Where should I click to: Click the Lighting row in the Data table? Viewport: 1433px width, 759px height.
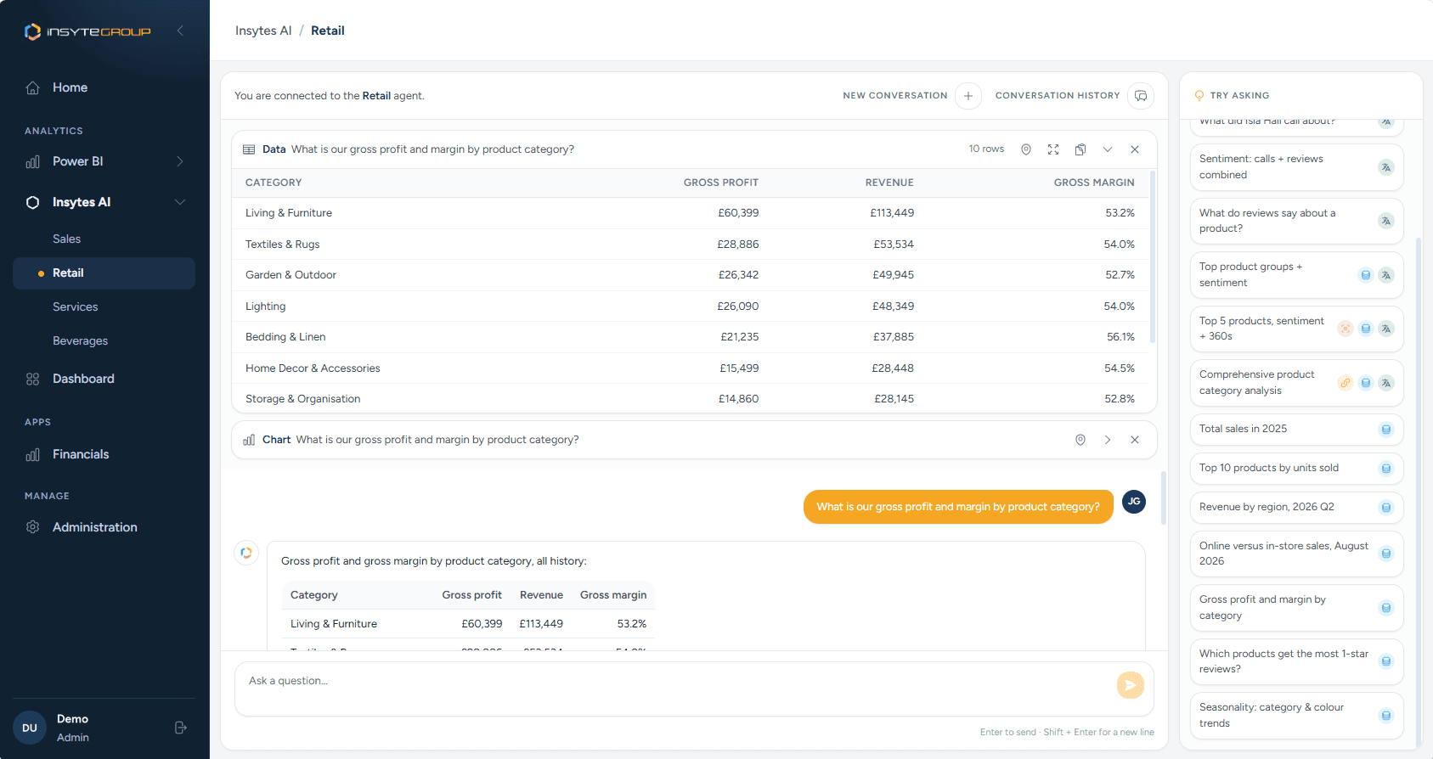coord(690,306)
